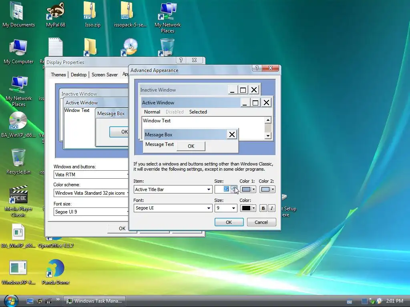Open the Windows and buttons dropdown Vista RTM

pos(91,174)
